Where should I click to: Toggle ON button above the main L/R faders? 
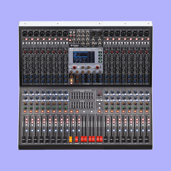(x=99, y=112)
